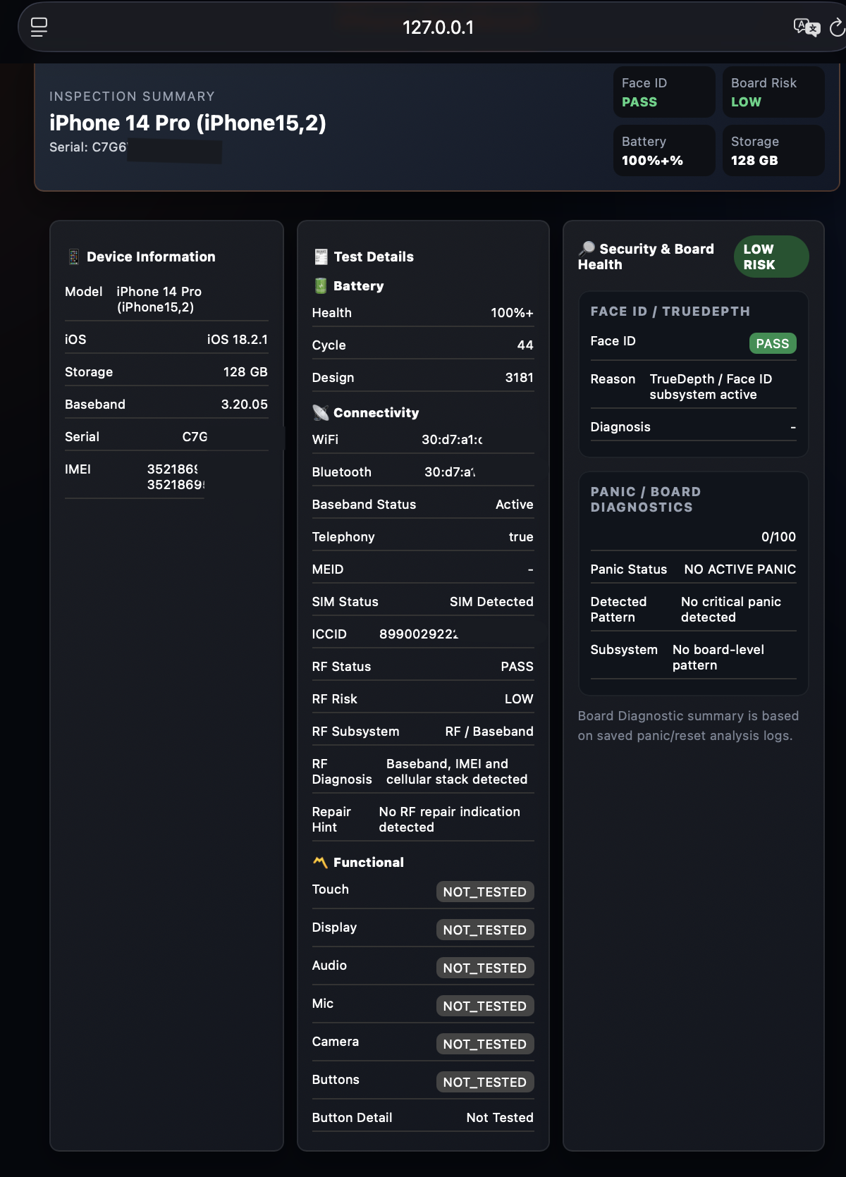Click the Face ID PASS summary tile

pos(664,92)
